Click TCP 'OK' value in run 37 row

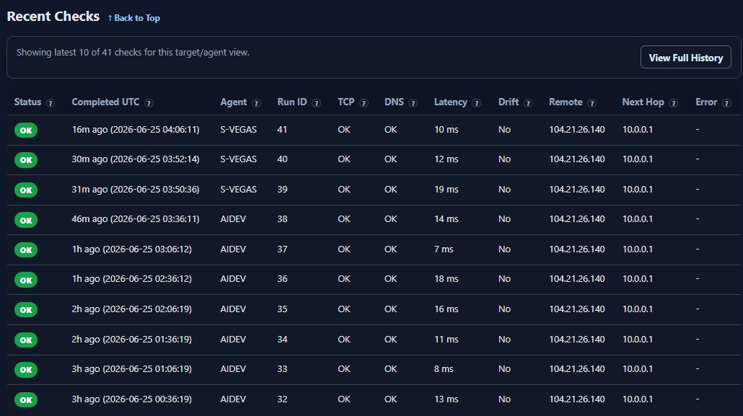(344, 249)
